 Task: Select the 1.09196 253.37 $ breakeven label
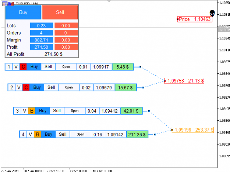pos(192,130)
